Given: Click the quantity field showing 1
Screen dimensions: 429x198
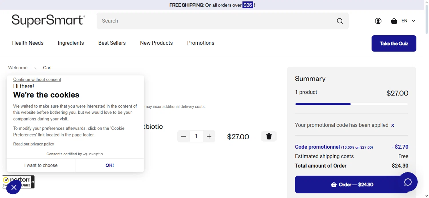Looking at the screenshot, I should tap(196, 136).
